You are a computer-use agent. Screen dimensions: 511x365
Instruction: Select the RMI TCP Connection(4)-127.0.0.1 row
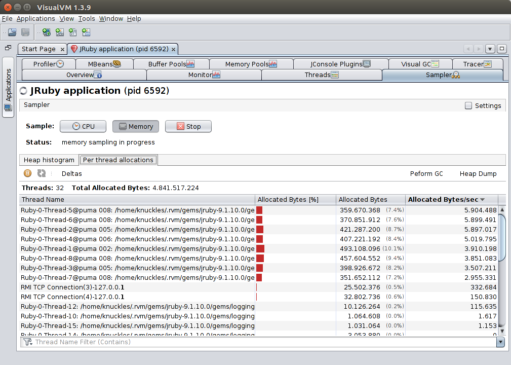259,297
